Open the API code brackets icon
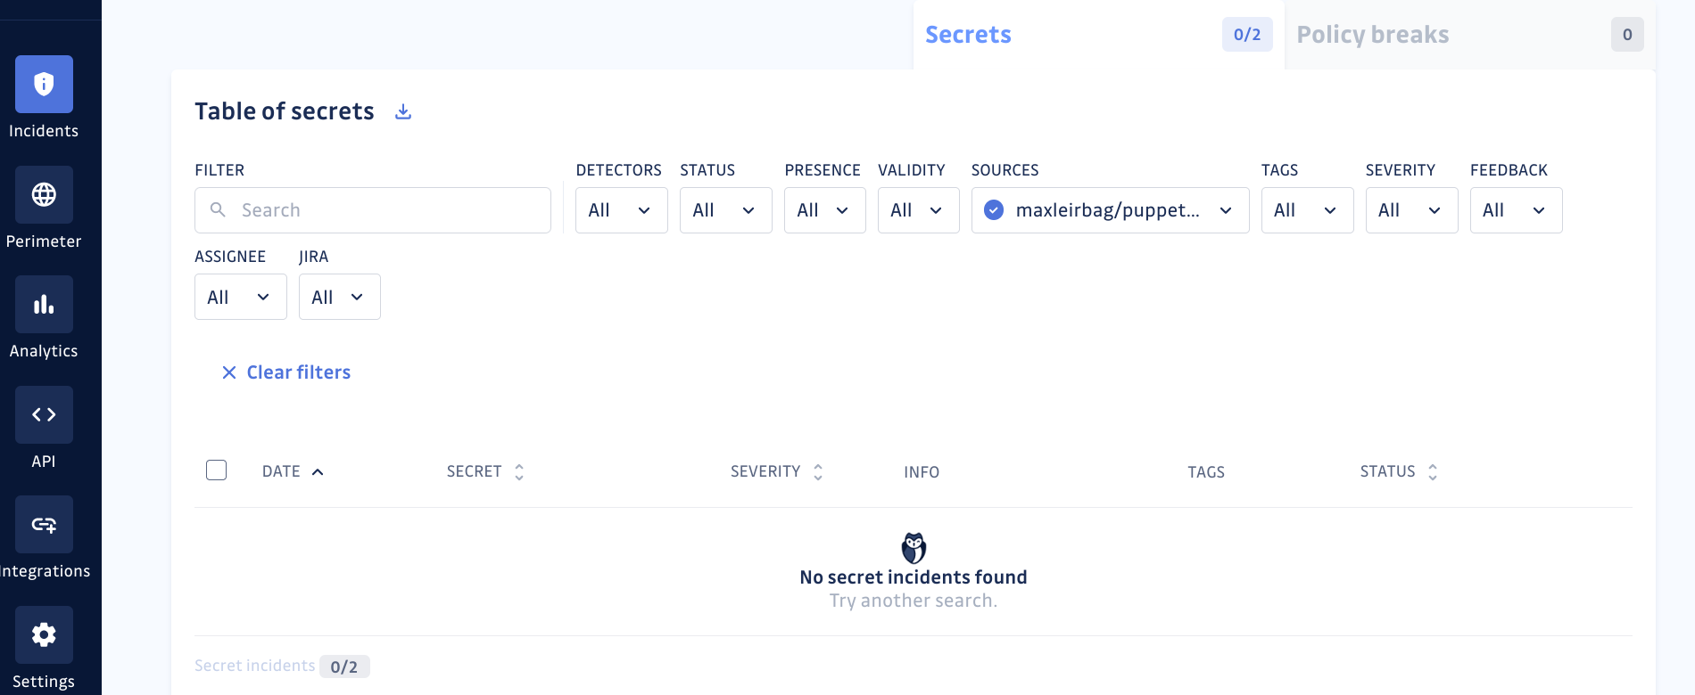Viewport: 1695px width, 695px height. pos(44,414)
